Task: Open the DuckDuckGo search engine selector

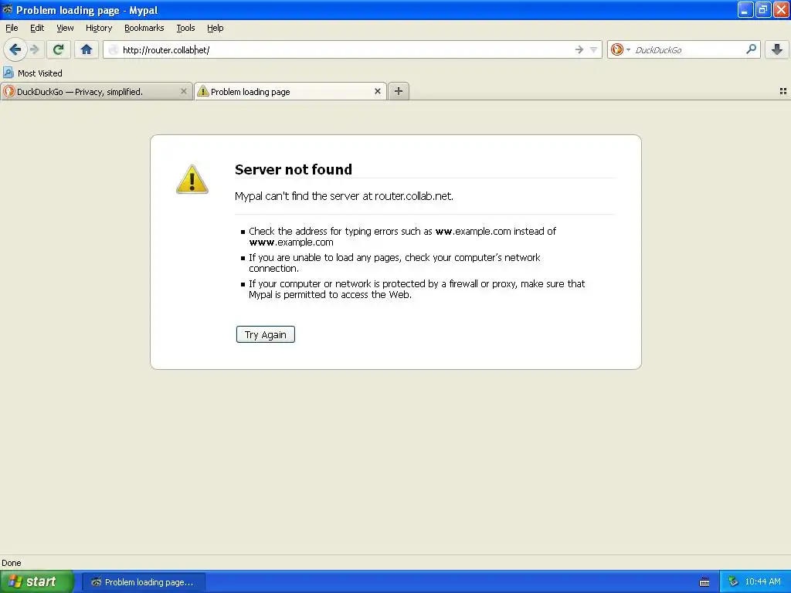Action: (620, 49)
